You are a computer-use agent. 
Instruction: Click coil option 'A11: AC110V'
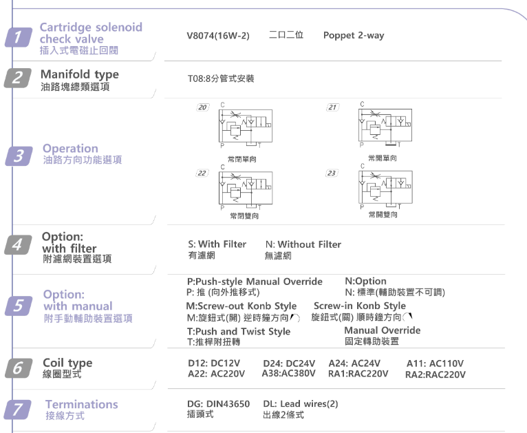pyautogui.click(x=435, y=363)
